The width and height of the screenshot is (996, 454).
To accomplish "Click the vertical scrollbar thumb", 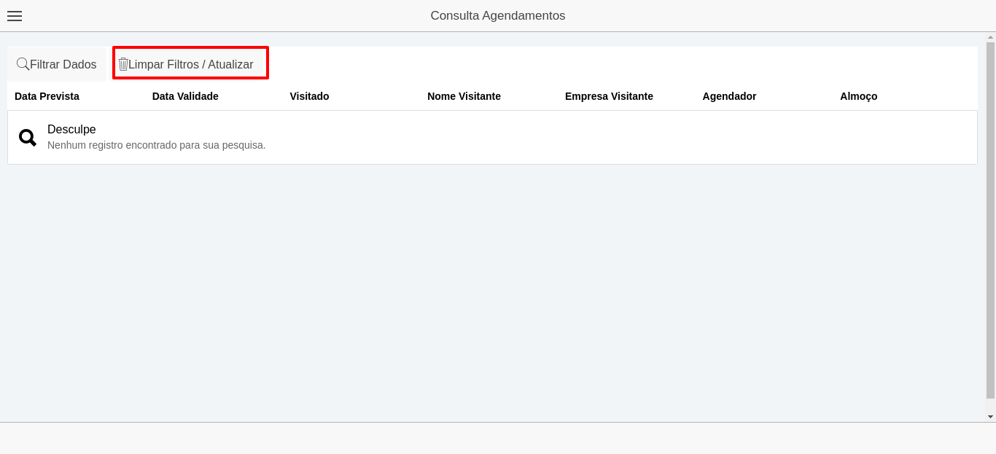I will [x=990, y=219].
